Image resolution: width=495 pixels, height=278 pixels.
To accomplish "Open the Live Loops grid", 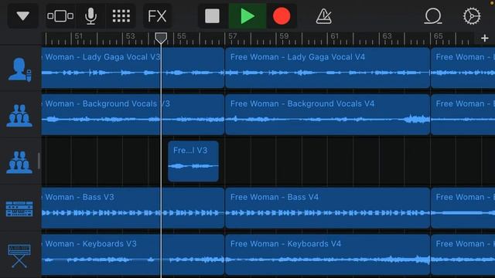I will pyautogui.click(x=121, y=15).
